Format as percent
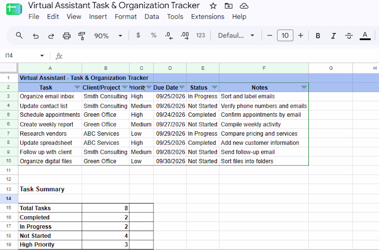Viewport: 379px width, 250px height. [x=153, y=35]
